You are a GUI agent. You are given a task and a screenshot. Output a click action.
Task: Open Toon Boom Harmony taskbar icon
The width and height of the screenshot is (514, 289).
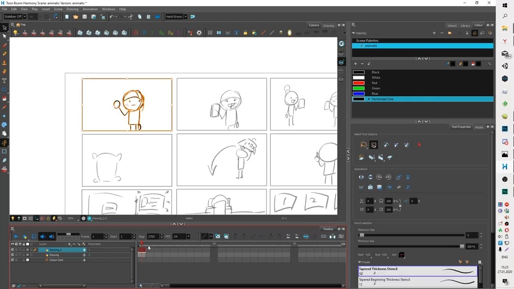click(505, 167)
